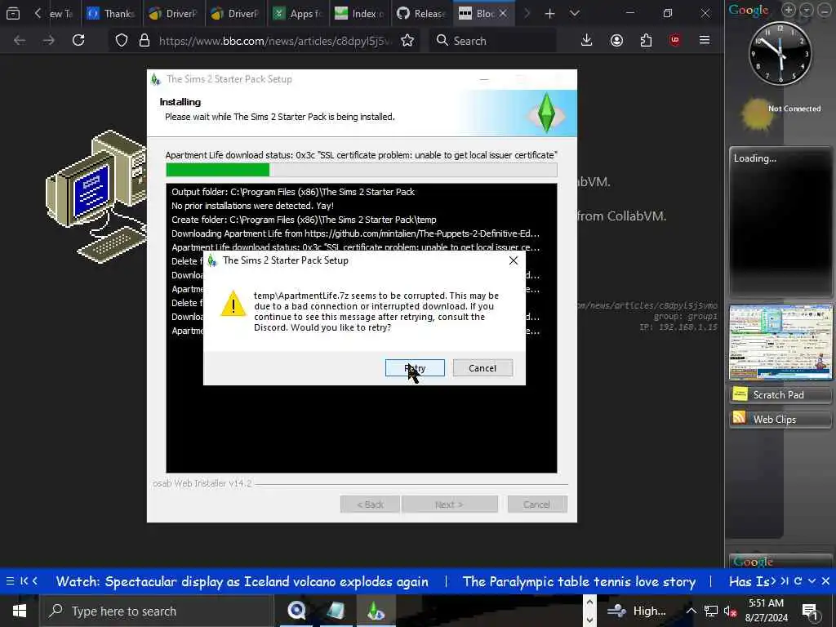Add a gadget with sidebar plus button
Viewport: 836px width, 627px height.
[788, 10]
